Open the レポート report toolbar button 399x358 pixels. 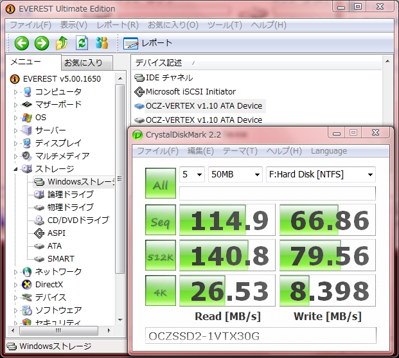(148, 43)
